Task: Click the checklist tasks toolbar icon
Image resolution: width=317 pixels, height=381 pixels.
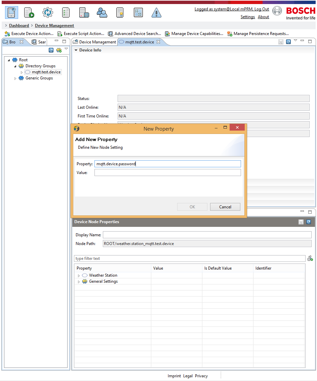Action: pos(66,12)
